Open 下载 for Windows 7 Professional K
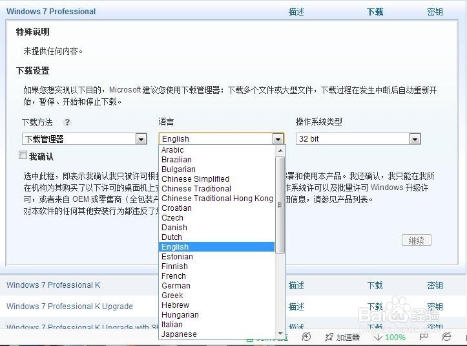 pos(375,285)
